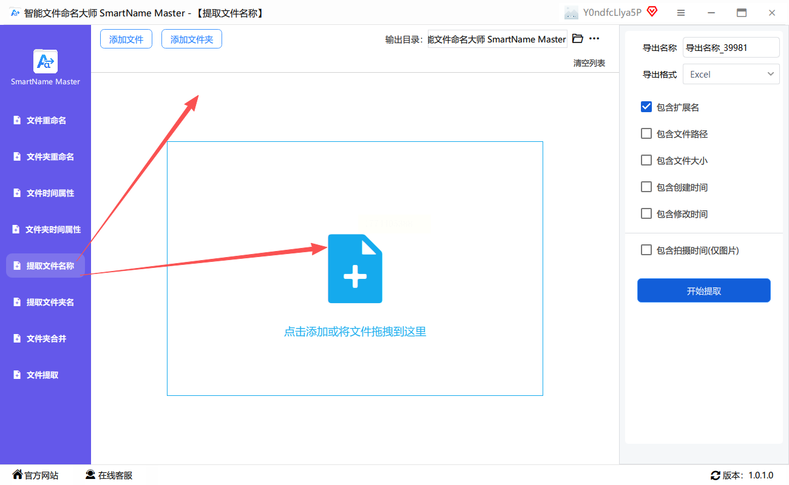This screenshot has width=789, height=485.
Task: Click the 添加文件 button
Action: tap(126, 39)
